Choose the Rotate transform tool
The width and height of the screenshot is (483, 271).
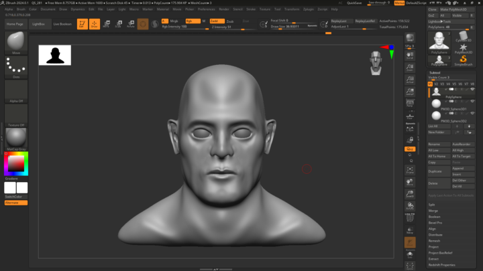point(129,24)
